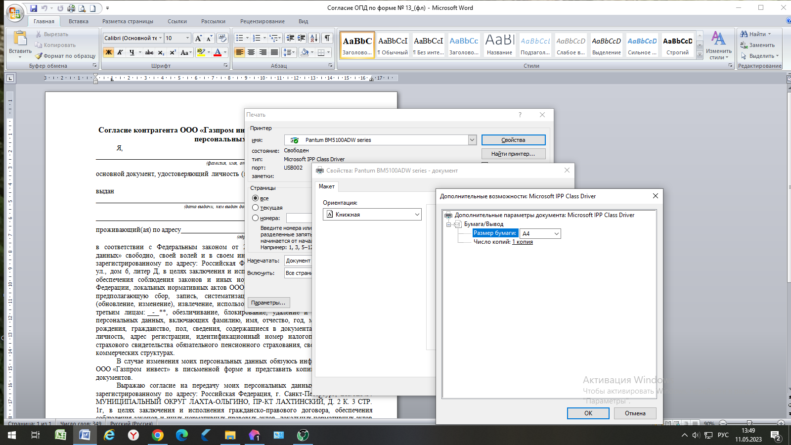This screenshot has width=791, height=445.
Task: Open the printer name dropdown
Action: click(x=472, y=140)
